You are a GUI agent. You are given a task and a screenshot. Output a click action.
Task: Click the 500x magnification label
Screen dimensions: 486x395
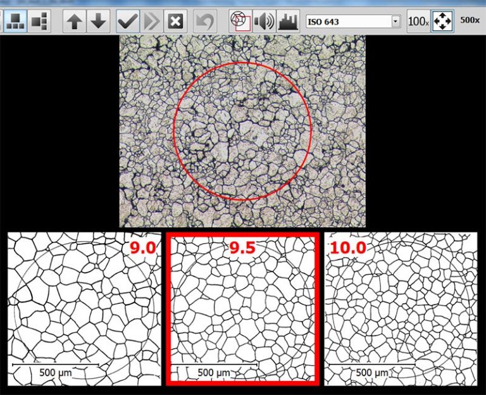pyautogui.click(x=470, y=20)
